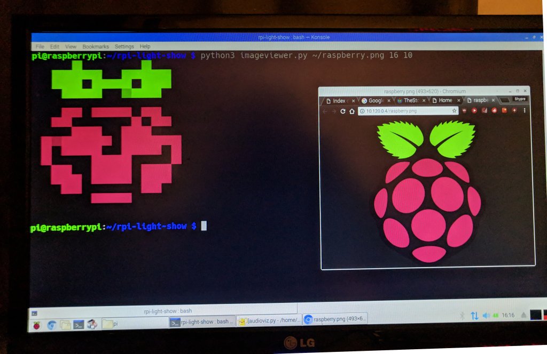
Task: Switch to the pi folder taskbar window
Action: pos(134,324)
